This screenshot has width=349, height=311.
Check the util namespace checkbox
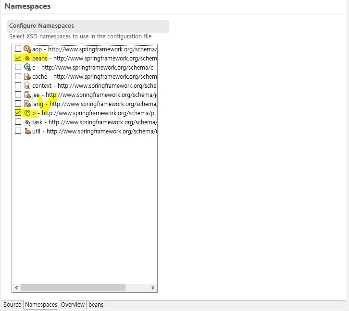tap(18, 131)
